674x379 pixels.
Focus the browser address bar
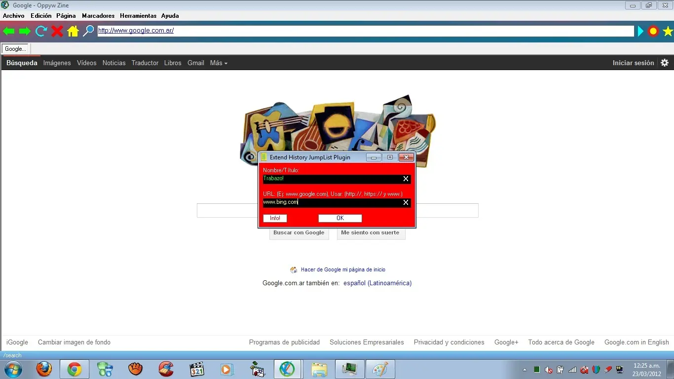click(366, 31)
